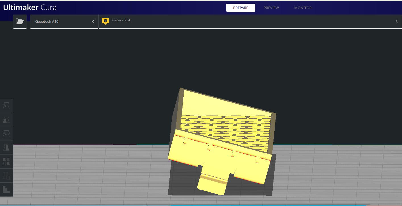Screen dimensions: 402x206
Task: Click the Ultimaker Cura logo
Action: (x=30, y=7)
